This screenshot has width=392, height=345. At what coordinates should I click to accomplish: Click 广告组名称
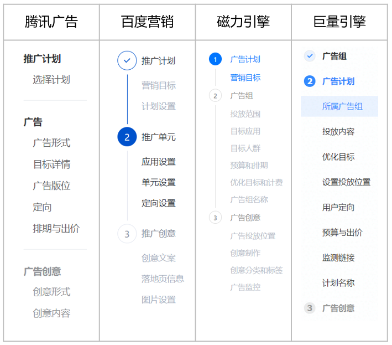click(x=249, y=200)
